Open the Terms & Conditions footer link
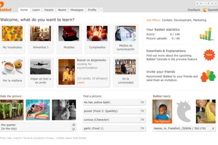Viewport: 218px width, 145px height. [x=34, y=138]
